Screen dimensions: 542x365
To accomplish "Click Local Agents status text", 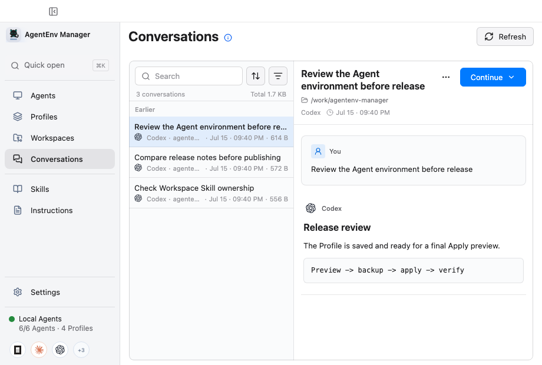I will [40, 319].
